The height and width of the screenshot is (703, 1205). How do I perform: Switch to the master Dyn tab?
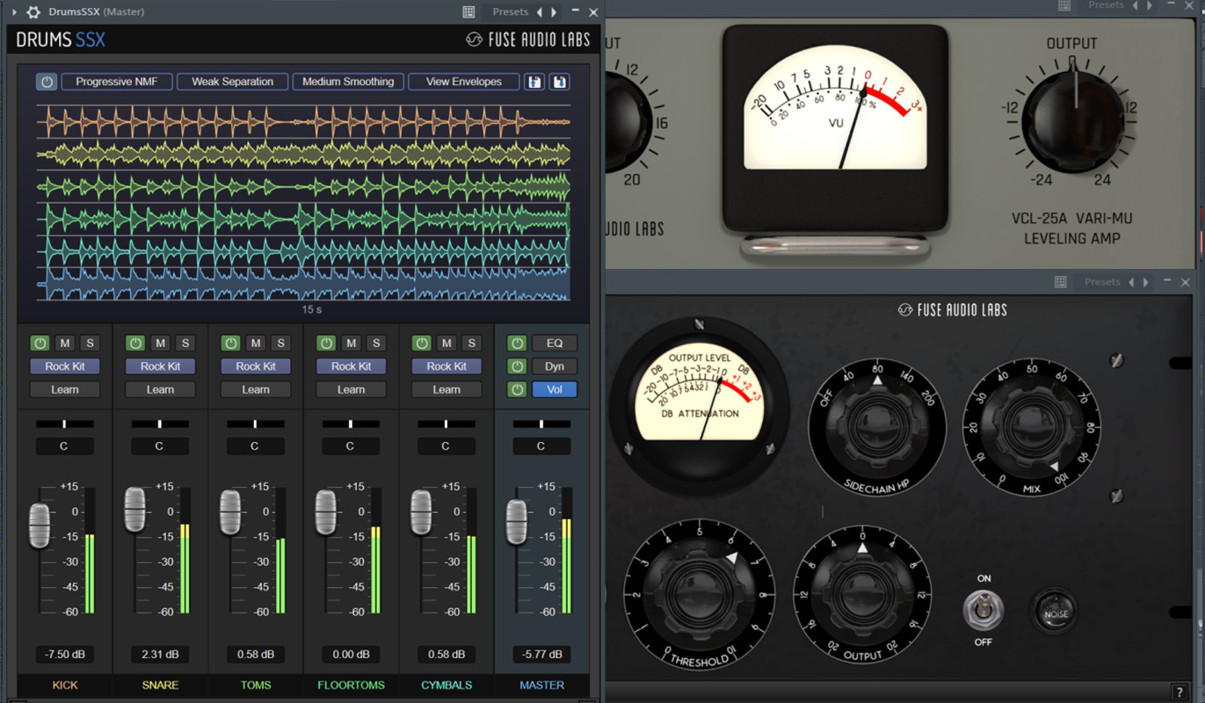point(555,366)
